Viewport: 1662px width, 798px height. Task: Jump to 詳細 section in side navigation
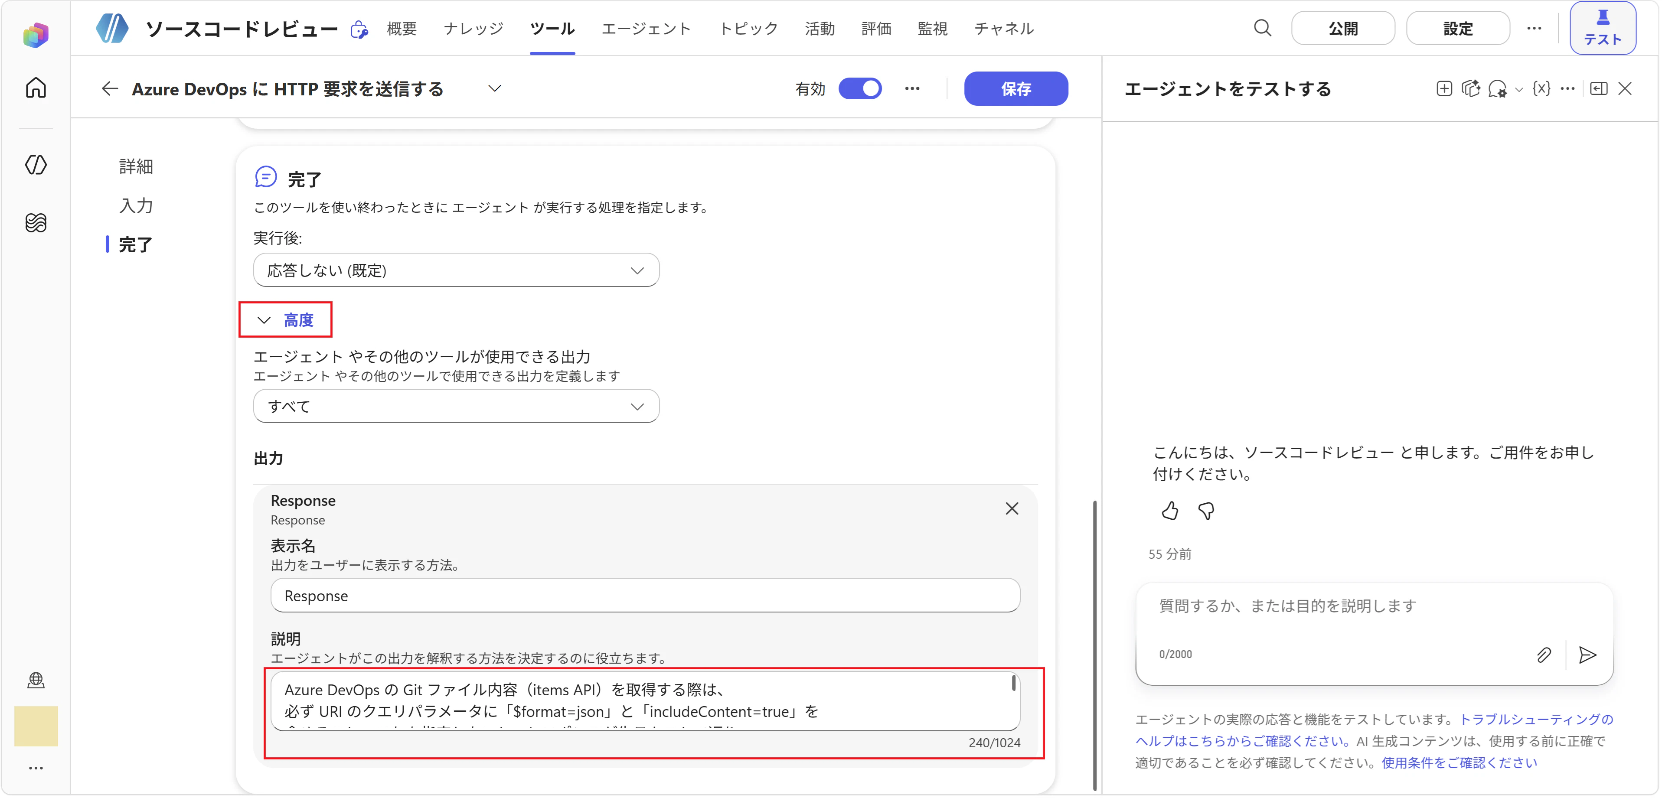[x=135, y=166]
